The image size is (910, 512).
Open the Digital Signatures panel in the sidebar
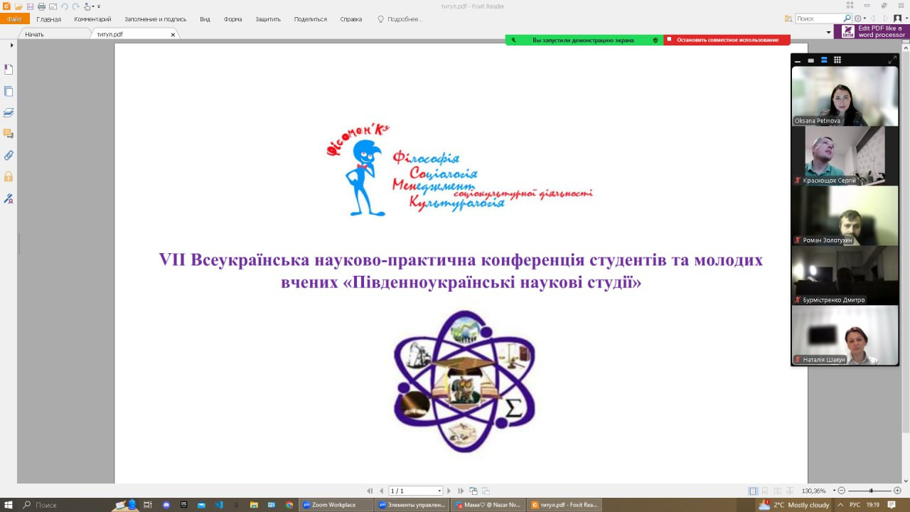pos(9,198)
